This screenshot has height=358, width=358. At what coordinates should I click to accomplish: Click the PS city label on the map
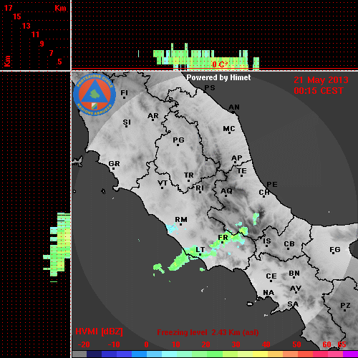210,87
